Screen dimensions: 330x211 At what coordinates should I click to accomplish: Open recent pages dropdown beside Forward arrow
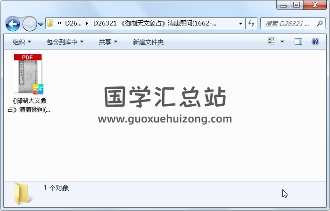click(x=41, y=24)
